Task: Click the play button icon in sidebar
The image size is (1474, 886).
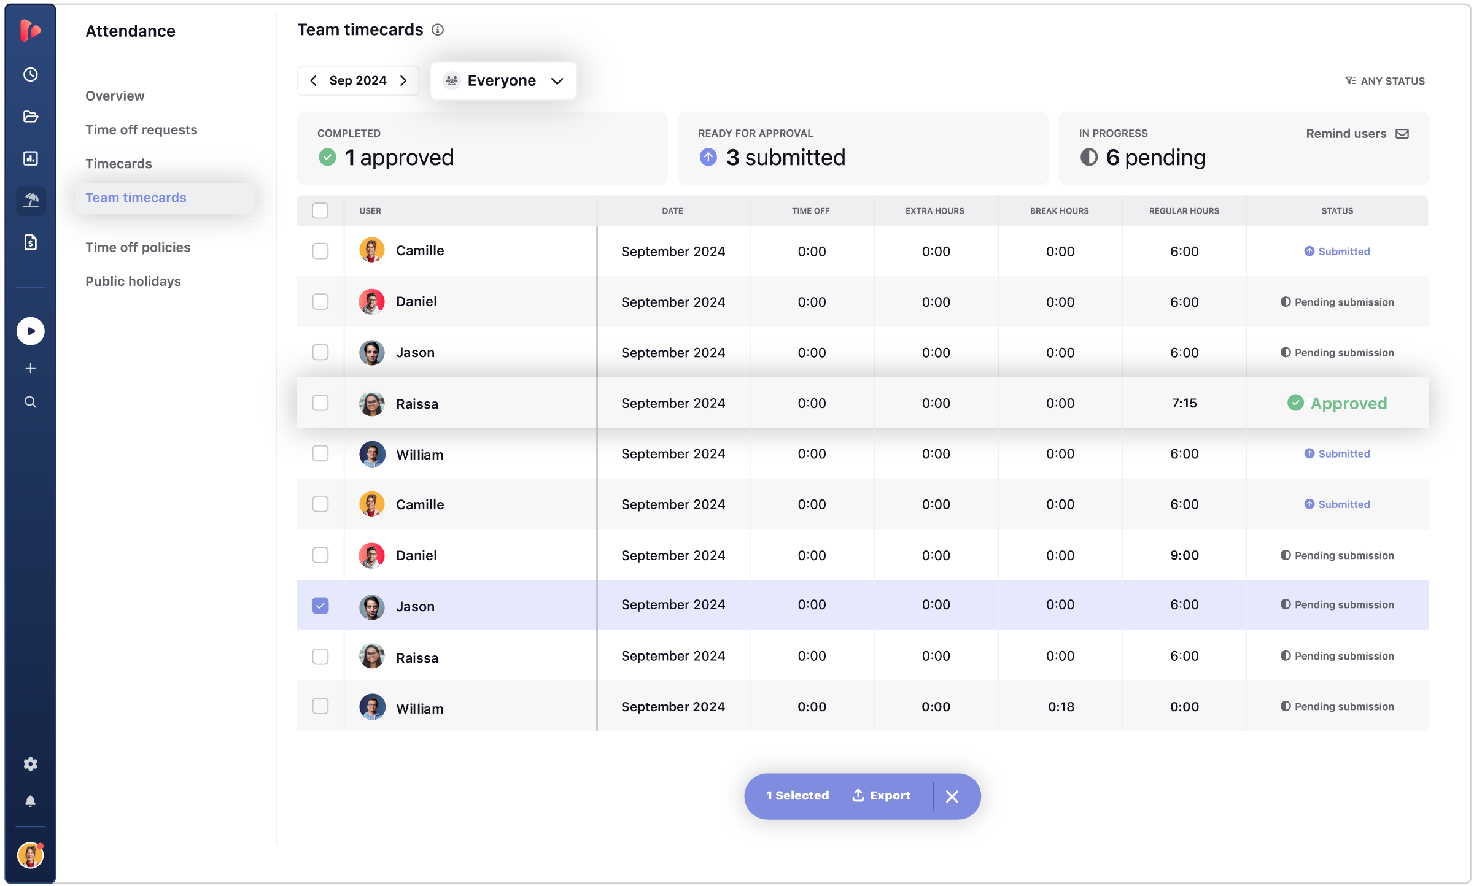Action: (x=31, y=330)
